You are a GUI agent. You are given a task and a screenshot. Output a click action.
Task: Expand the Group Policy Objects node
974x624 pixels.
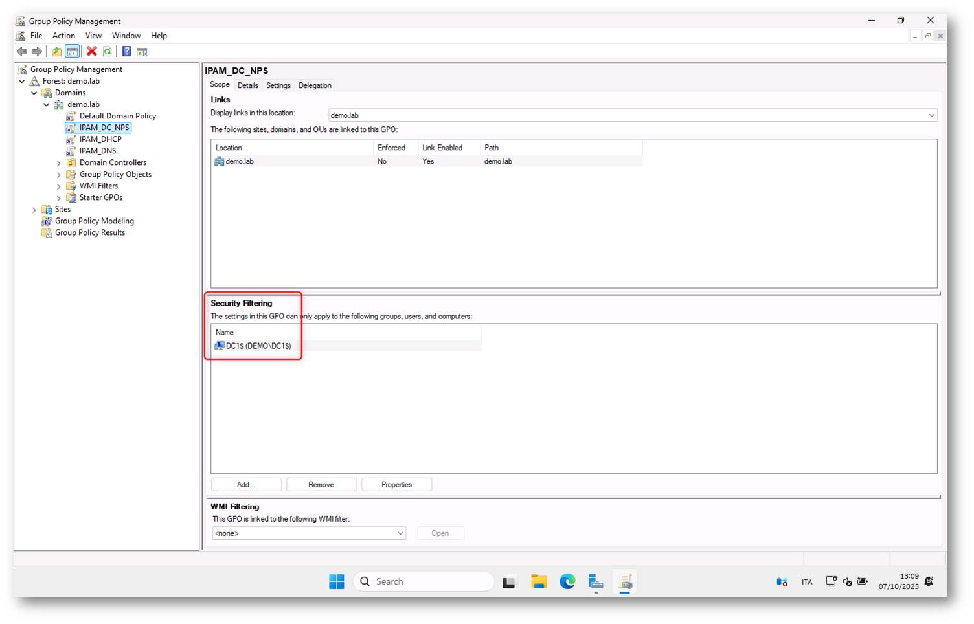tap(59, 175)
